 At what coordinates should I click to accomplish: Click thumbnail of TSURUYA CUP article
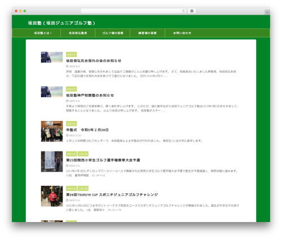coord(52,196)
